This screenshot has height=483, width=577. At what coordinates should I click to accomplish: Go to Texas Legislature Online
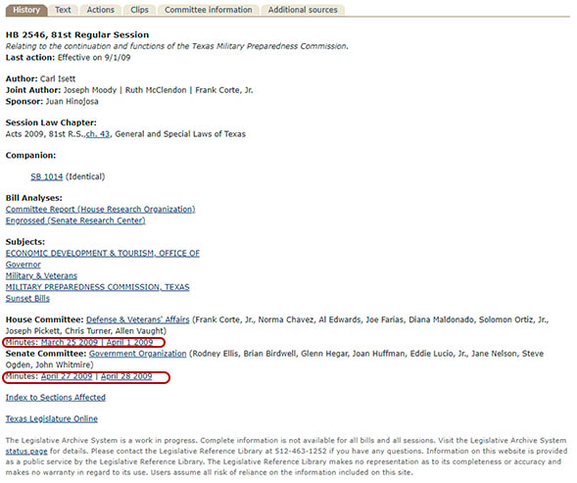pos(52,419)
